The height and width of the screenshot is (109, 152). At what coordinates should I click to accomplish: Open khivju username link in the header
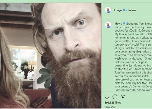pos(118,10)
